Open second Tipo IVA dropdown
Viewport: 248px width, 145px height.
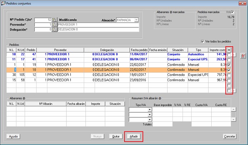(149, 115)
